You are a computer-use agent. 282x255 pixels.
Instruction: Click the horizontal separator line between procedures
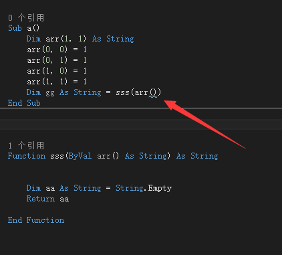[x=141, y=108]
